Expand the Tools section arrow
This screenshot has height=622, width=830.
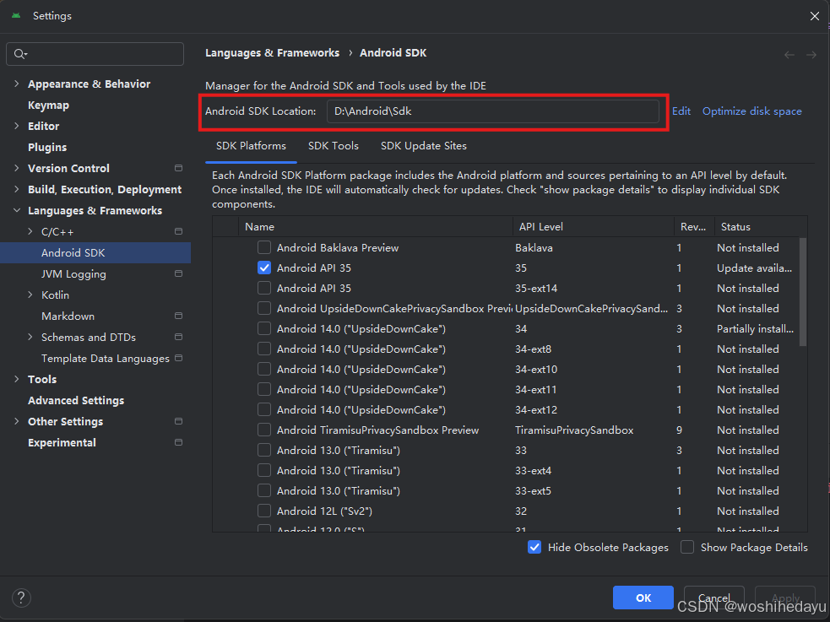click(x=16, y=379)
